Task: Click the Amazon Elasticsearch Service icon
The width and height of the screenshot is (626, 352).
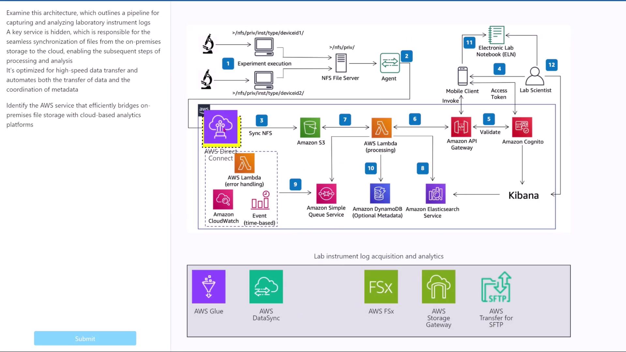Action: click(x=435, y=194)
